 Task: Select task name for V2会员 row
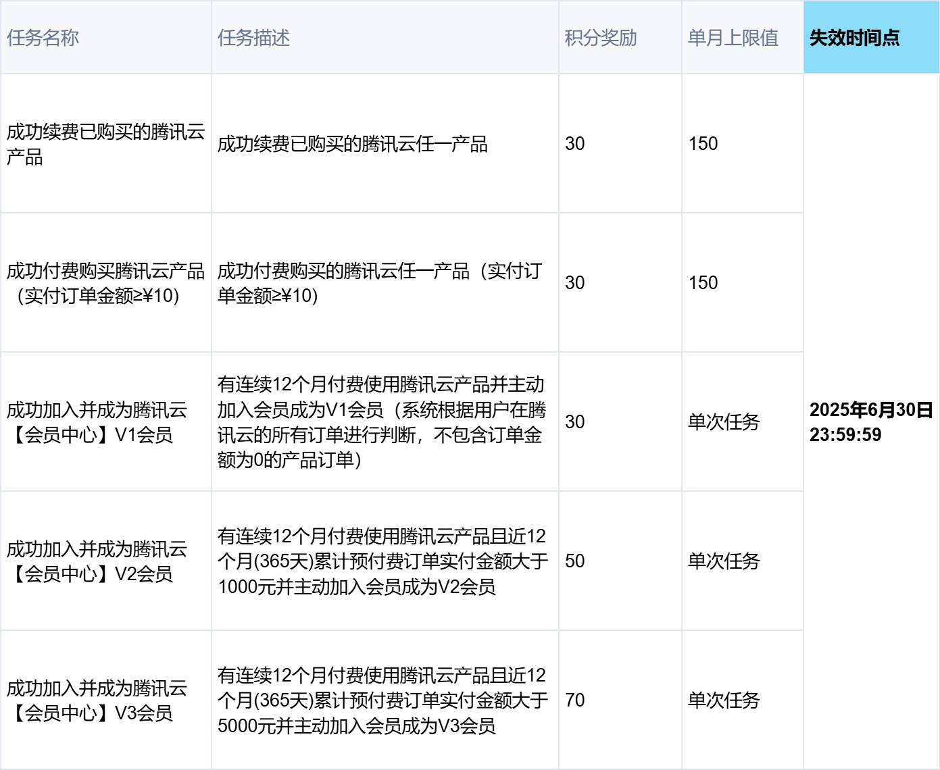pos(97,561)
